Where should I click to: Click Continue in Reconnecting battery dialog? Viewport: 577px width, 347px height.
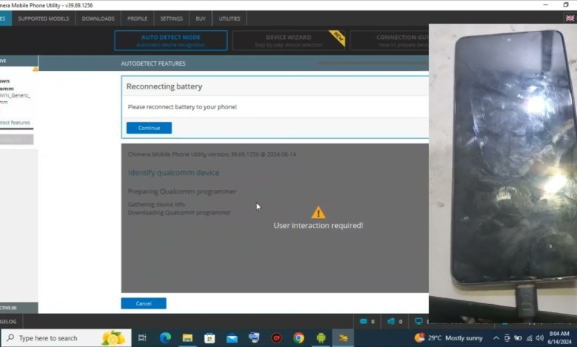click(149, 128)
